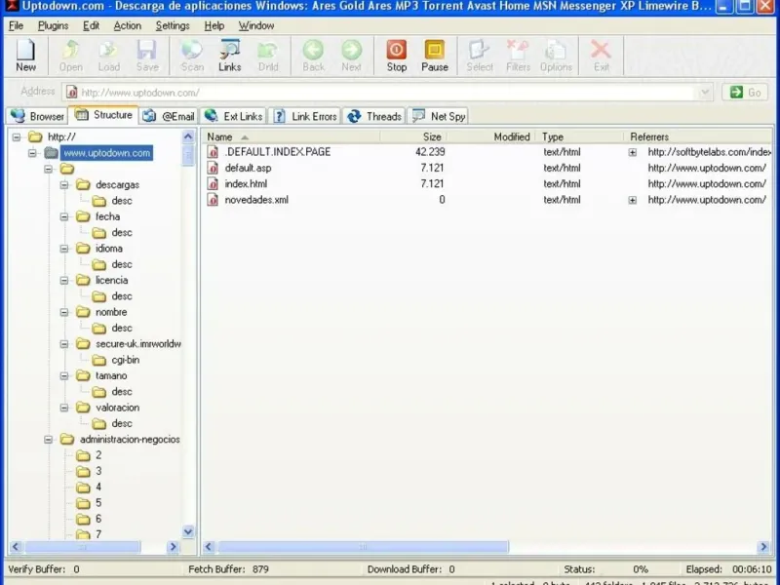Open the Help menu
The width and height of the screenshot is (780, 585).
[x=214, y=26]
